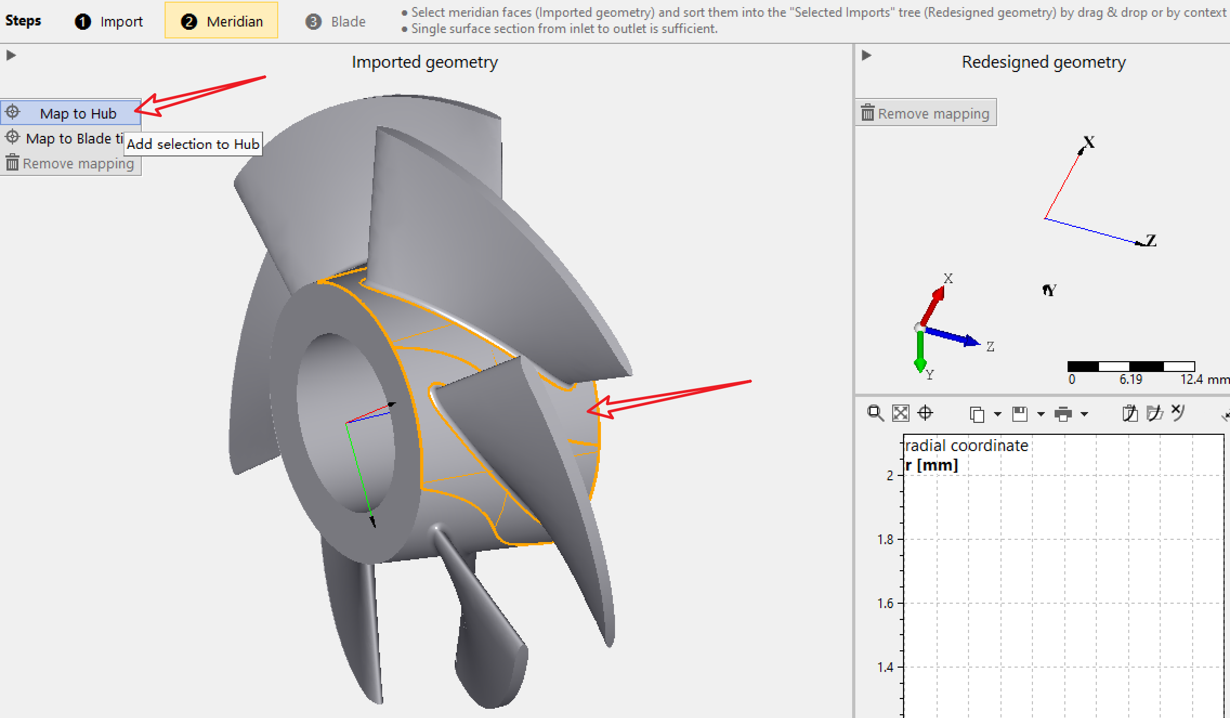Open the print options dropdown arrow
This screenshot has width=1230, height=718.
[1084, 414]
